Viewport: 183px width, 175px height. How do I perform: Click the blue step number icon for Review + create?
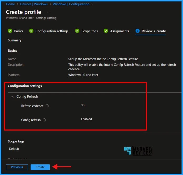pyautogui.click(x=137, y=31)
